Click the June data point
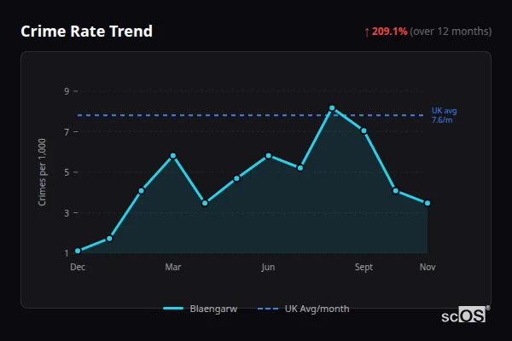The width and height of the screenshot is (512, 341). (x=269, y=156)
